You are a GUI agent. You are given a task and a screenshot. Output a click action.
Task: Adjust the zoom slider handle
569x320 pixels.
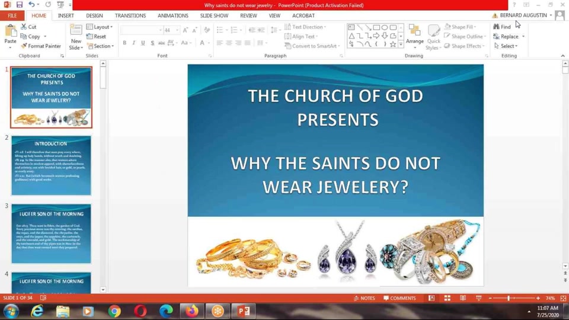coord(509,298)
